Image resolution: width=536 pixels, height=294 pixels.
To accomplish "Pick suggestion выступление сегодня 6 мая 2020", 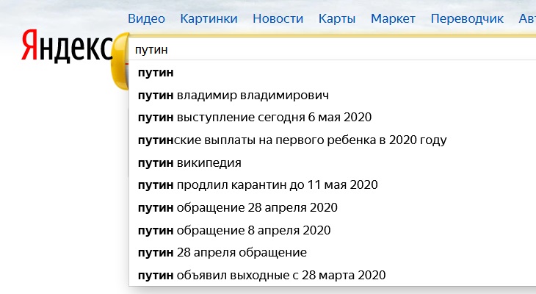I will click(333, 118).
